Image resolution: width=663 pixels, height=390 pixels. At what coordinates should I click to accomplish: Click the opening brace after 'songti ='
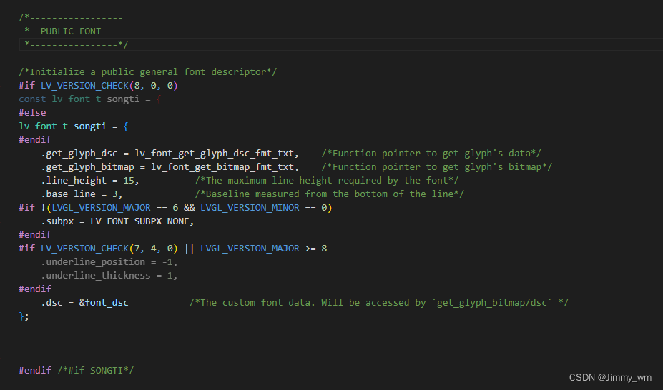pyautogui.click(x=126, y=126)
